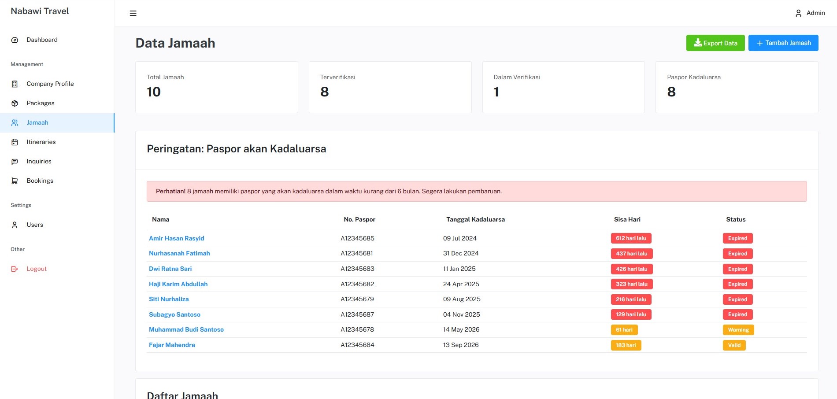Viewport: 837px width, 399px height.
Task: Click the Inquiries chat icon
Action: 15,162
